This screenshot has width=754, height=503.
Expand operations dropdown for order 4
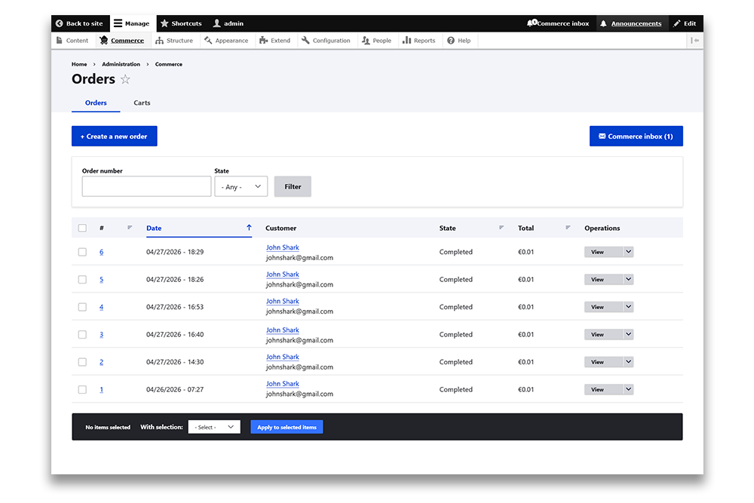click(x=628, y=307)
